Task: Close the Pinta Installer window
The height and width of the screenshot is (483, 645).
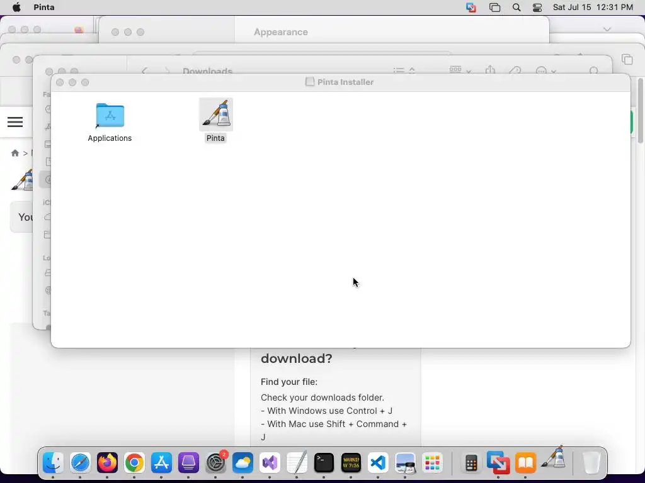Action: point(60,82)
